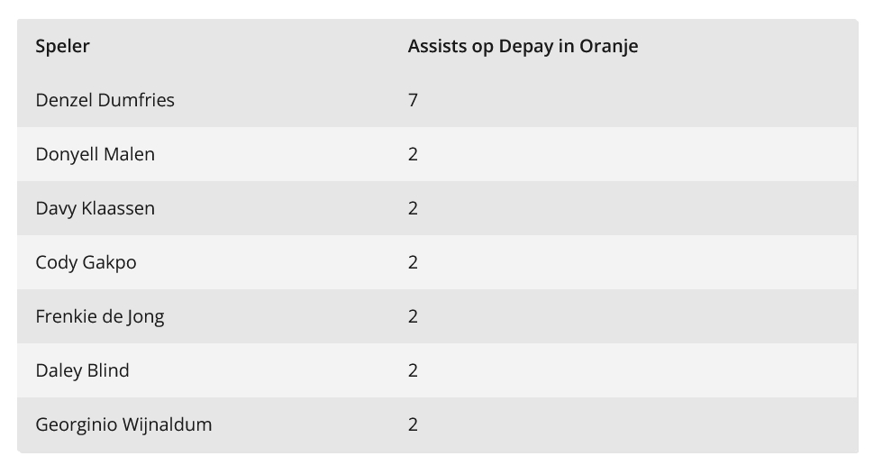Select the assist count 7 for Dumfries
Screen dimensions: 874x465
(x=413, y=100)
